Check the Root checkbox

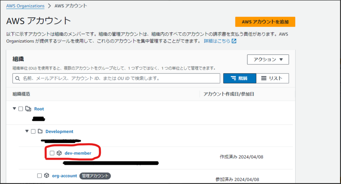coord(21,109)
